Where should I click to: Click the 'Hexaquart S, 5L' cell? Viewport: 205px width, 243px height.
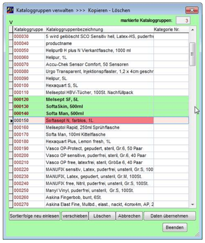99,85
